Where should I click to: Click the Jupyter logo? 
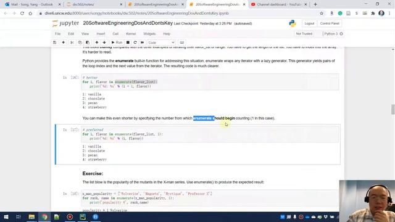click(65, 23)
